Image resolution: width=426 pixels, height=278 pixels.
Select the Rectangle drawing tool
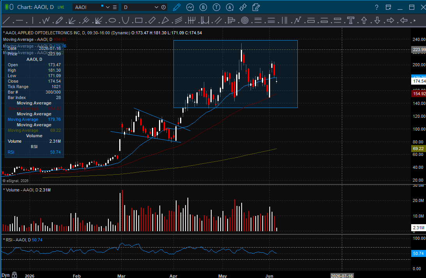tap(139, 20)
